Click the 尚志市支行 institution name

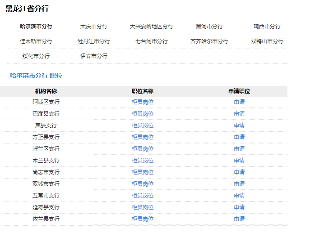click(x=46, y=172)
